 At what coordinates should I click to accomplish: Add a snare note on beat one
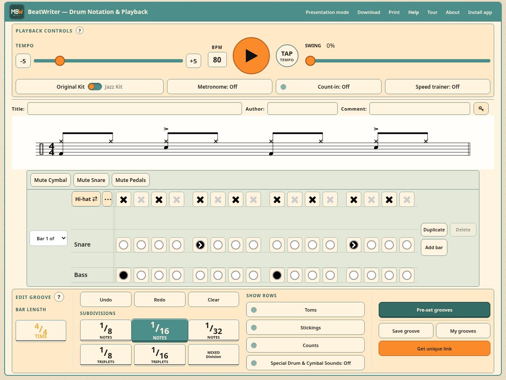[123, 244]
